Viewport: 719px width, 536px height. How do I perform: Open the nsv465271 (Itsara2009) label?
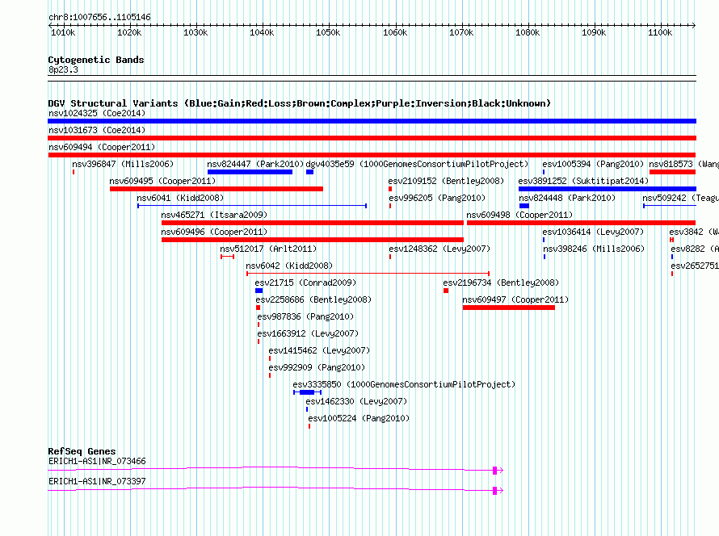pyautogui.click(x=214, y=215)
